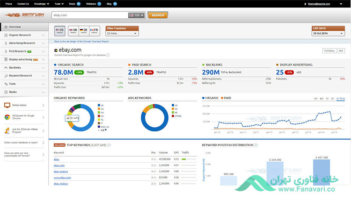Click the Blog notification badge
The image size is (351, 201).
pyautogui.click(x=115, y=4)
